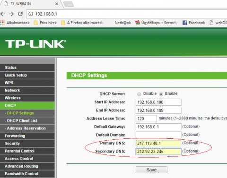The image size is (227, 178).
Task: Open the WPS menu
Action: point(27,83)
